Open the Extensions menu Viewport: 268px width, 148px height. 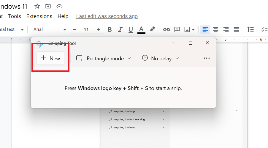39,16
